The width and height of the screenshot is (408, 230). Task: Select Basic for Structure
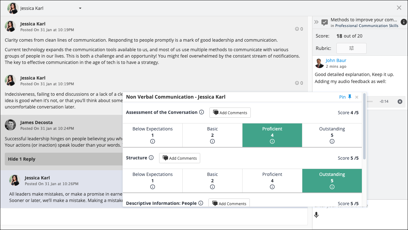pos(213,181)
